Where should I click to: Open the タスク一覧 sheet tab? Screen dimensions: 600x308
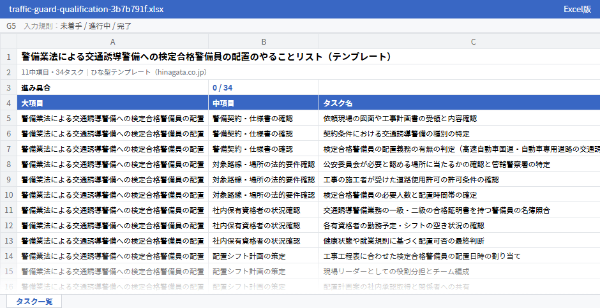pyautogui.click(x=34, y=301)
